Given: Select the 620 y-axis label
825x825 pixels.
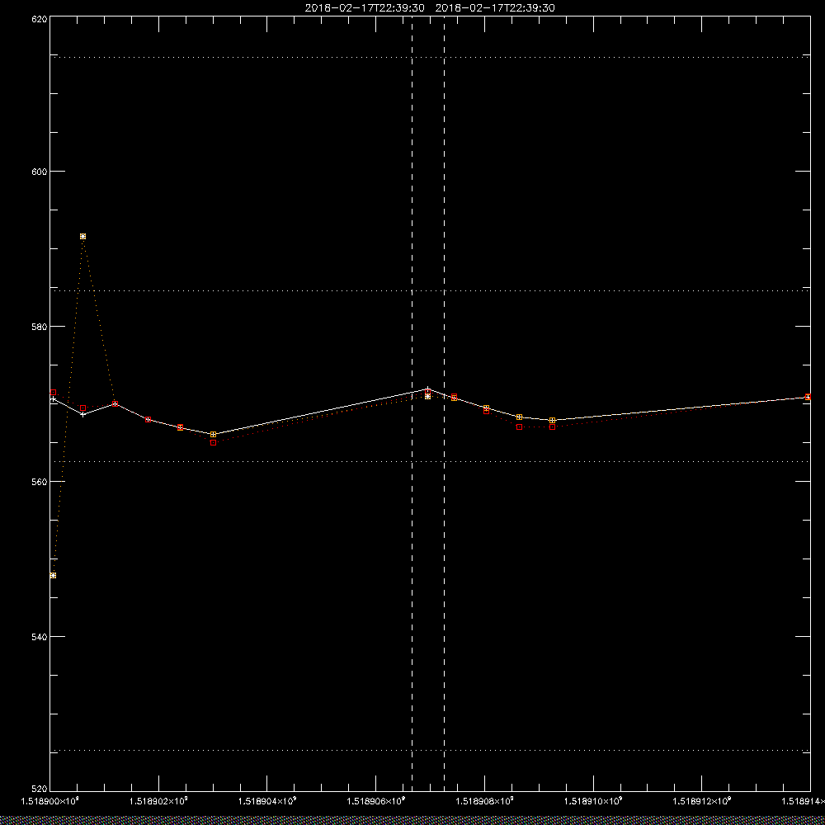Looking at the screenshot, I should (x=40, y=19).
